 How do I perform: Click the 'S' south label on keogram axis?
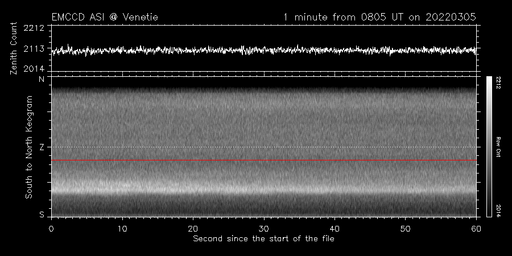coord(42,214)
